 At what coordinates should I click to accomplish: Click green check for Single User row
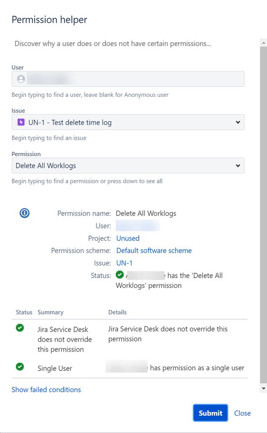pos(20,367)
